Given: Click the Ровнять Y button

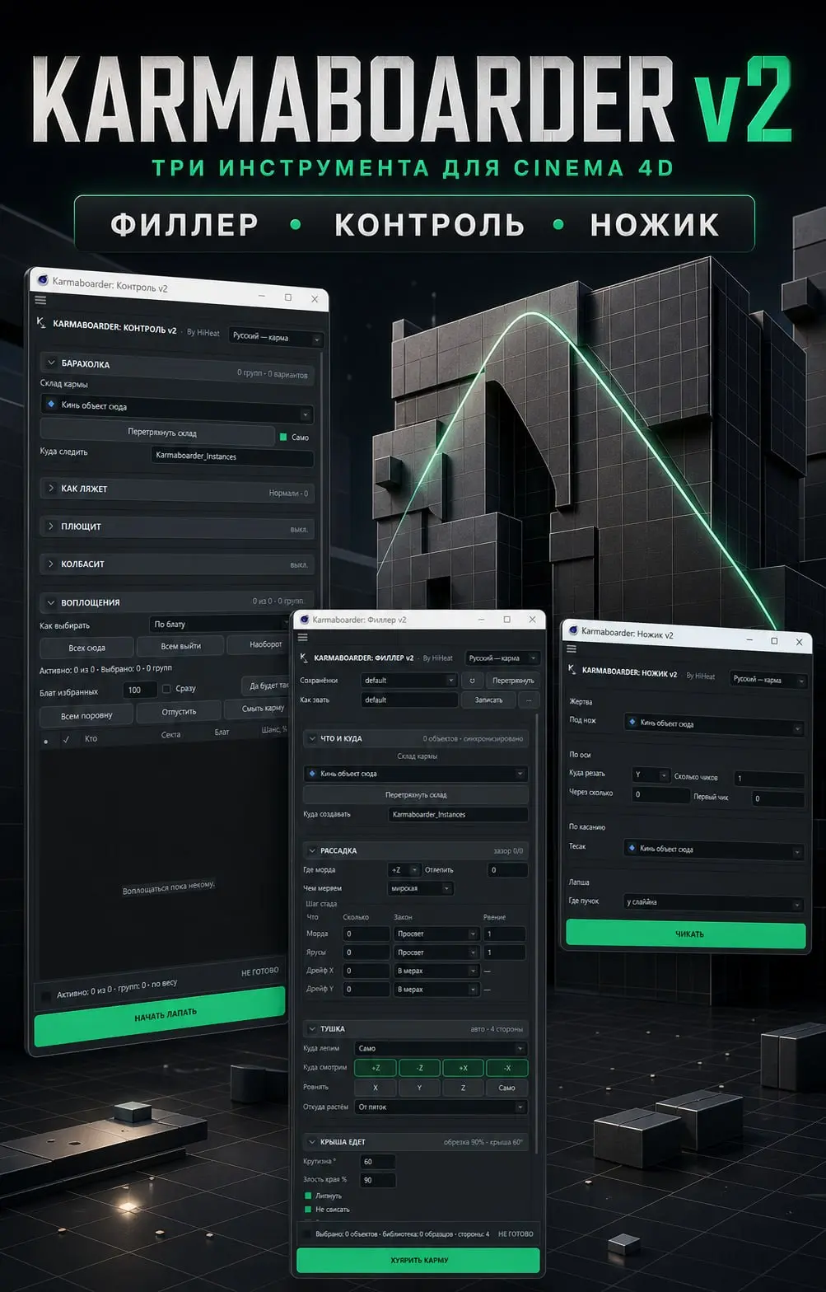Looking at the screenshot, I should tap(419, 1088).
